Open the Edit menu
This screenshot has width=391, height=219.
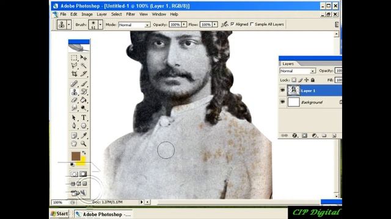[x=73, y=14]
